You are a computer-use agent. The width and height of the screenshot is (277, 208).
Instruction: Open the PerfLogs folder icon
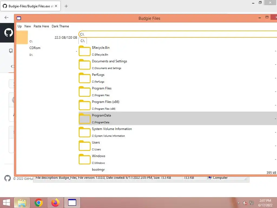coord(85,78)
